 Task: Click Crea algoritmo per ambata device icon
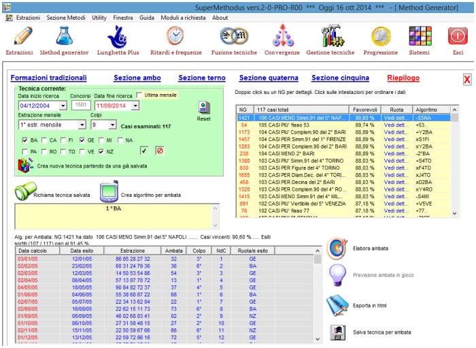[x=109, y=191]
